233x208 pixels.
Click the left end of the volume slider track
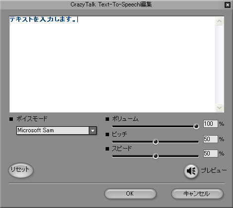click(114, 127)
